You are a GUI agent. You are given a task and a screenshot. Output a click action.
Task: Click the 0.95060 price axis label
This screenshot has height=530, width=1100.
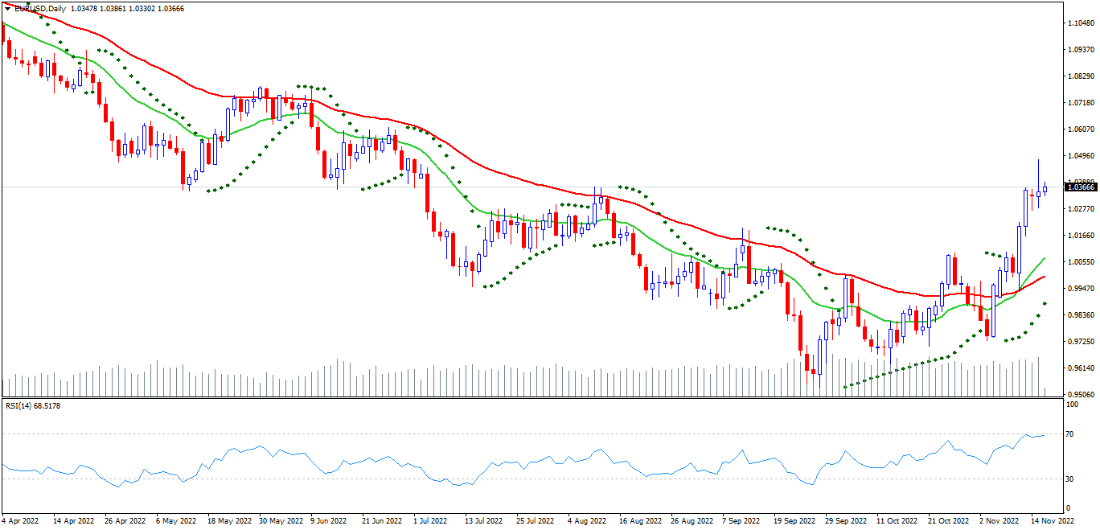click(1081, 394)
